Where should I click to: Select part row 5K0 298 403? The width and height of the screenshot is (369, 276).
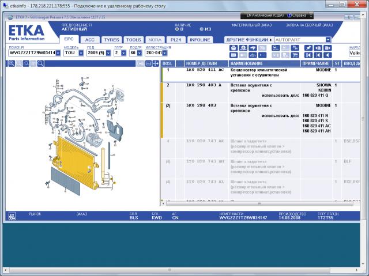pos(261,120)
